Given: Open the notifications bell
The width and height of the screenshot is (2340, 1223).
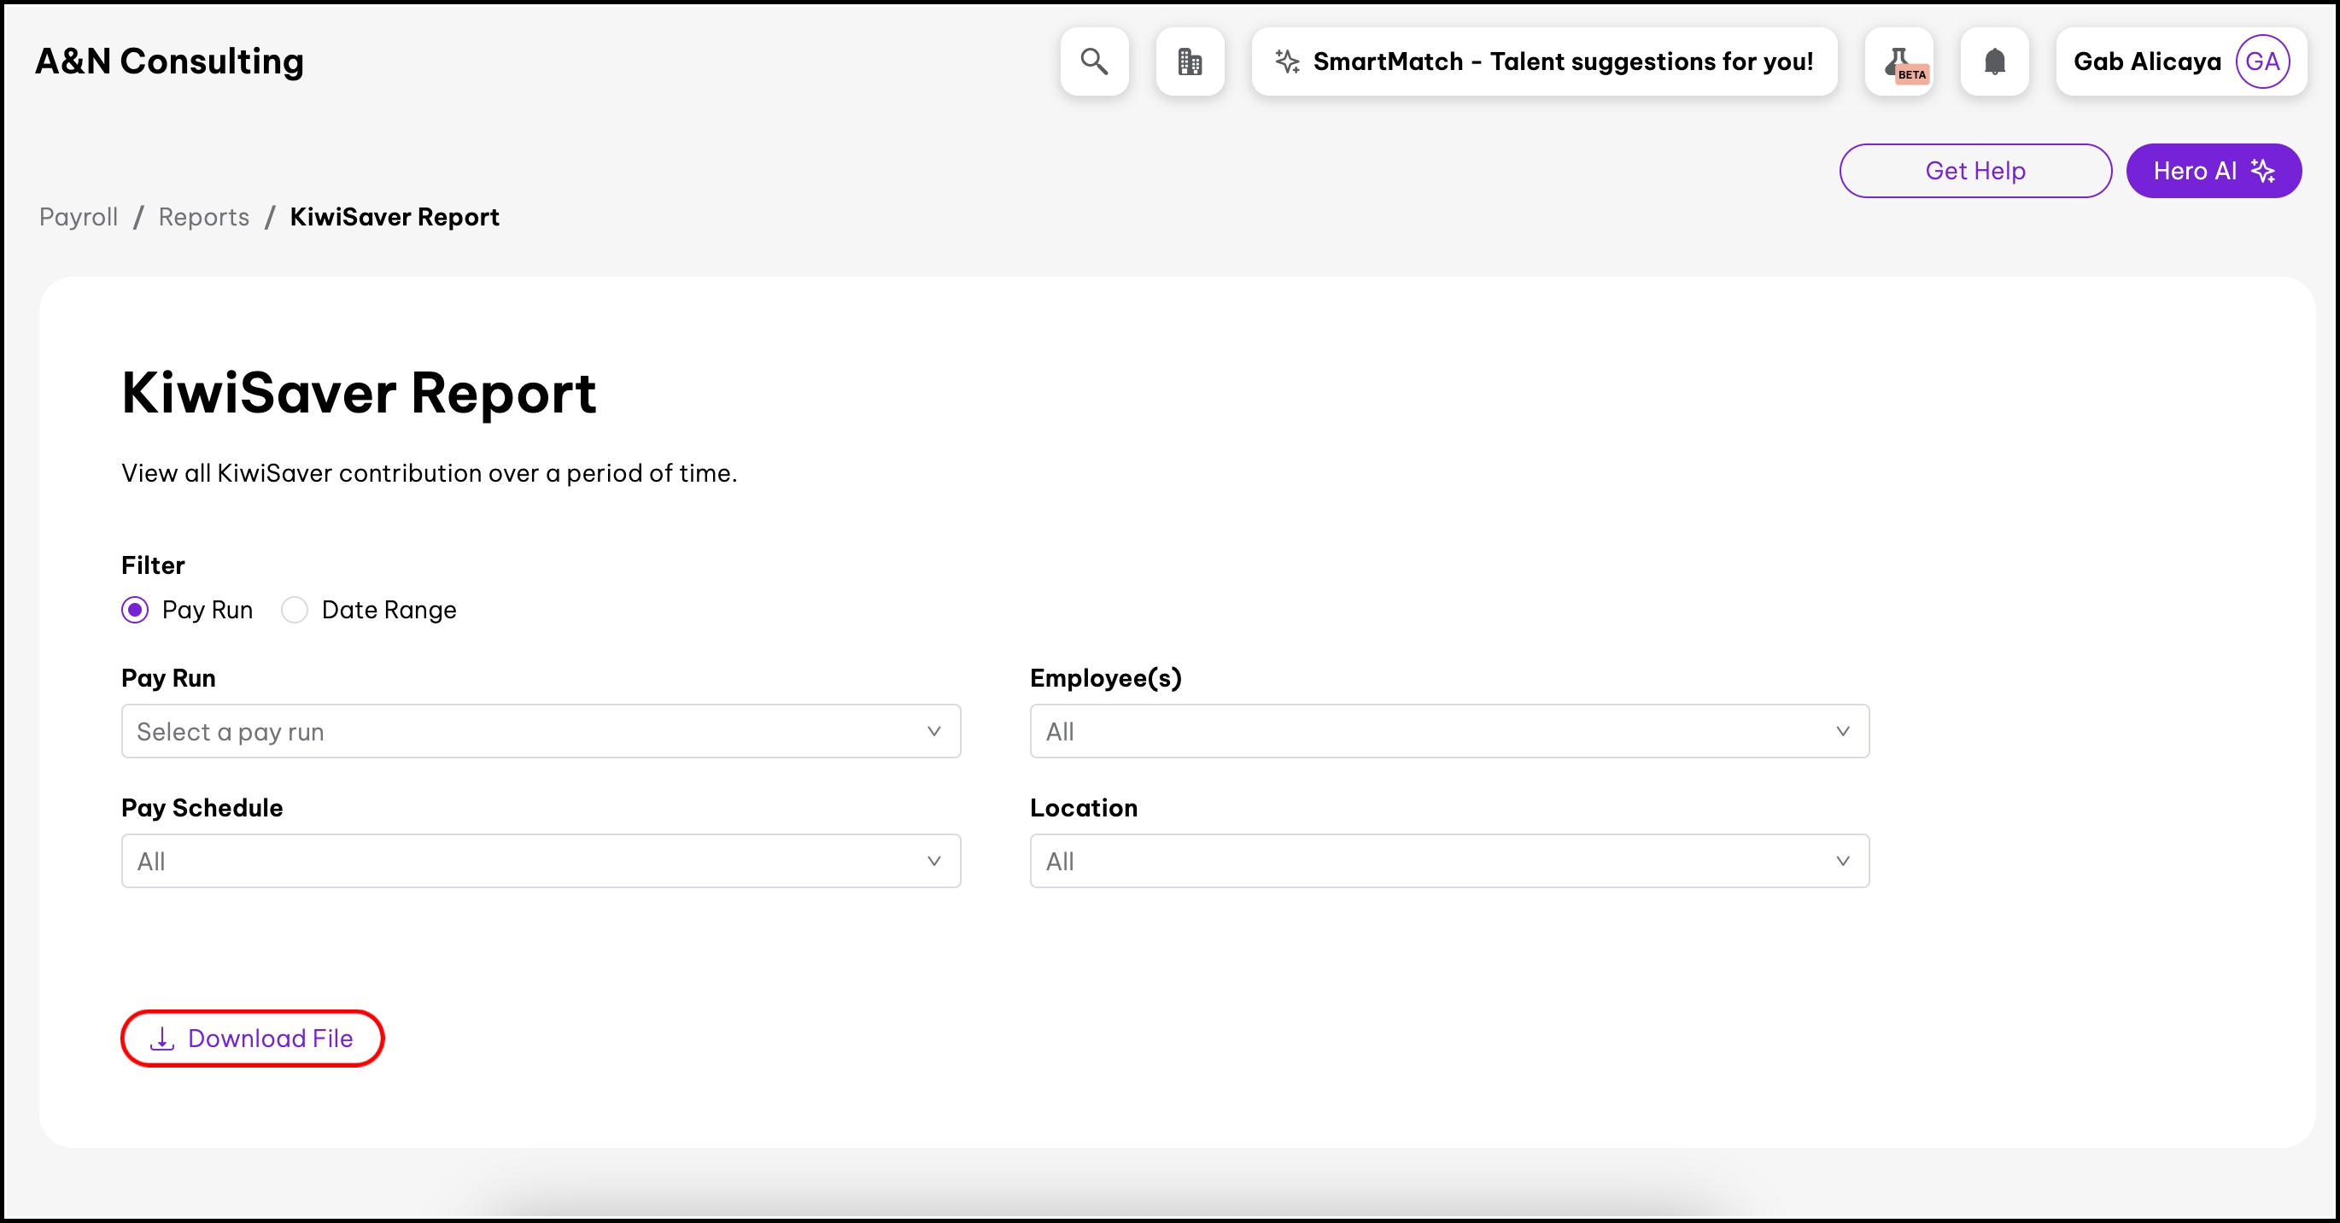Looking at the screenshot, I should [x=1995, y=61].
